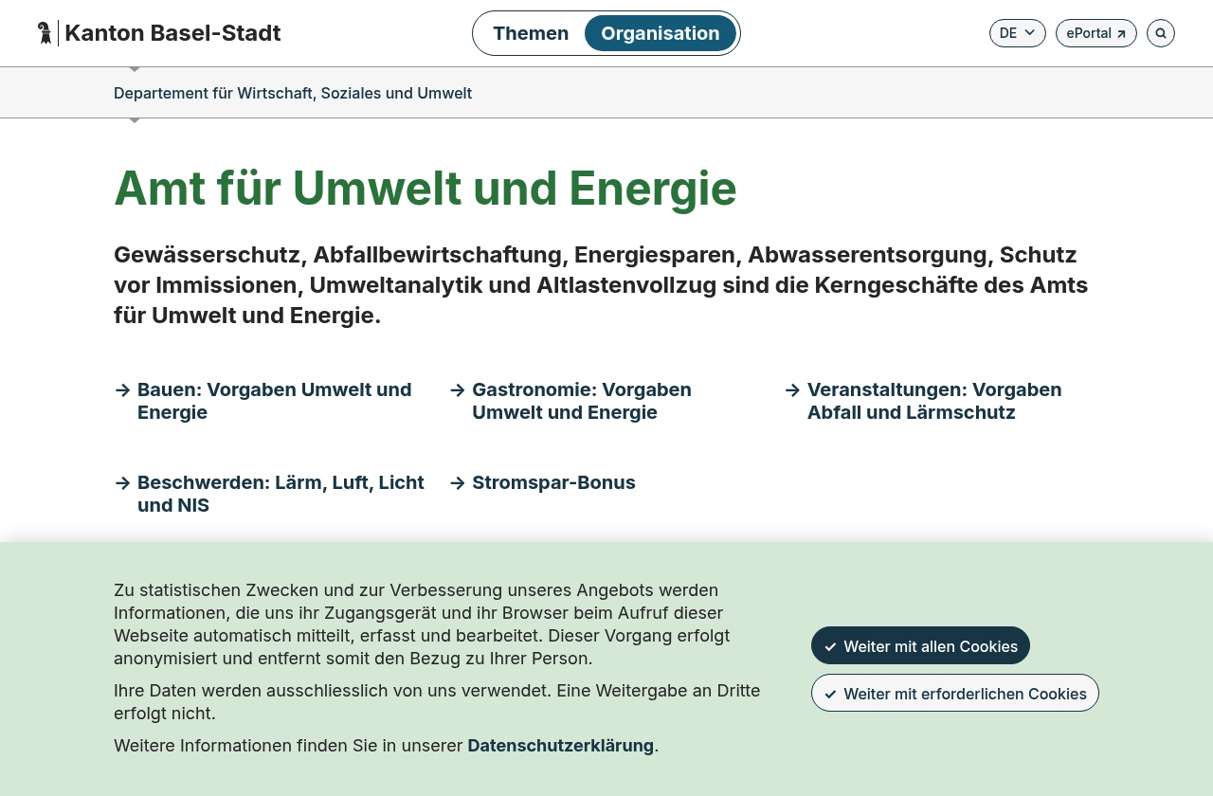The width and height of the screenshot is (1213, 796).
Task: Continue with required cookies only
Action: [954, 693]
